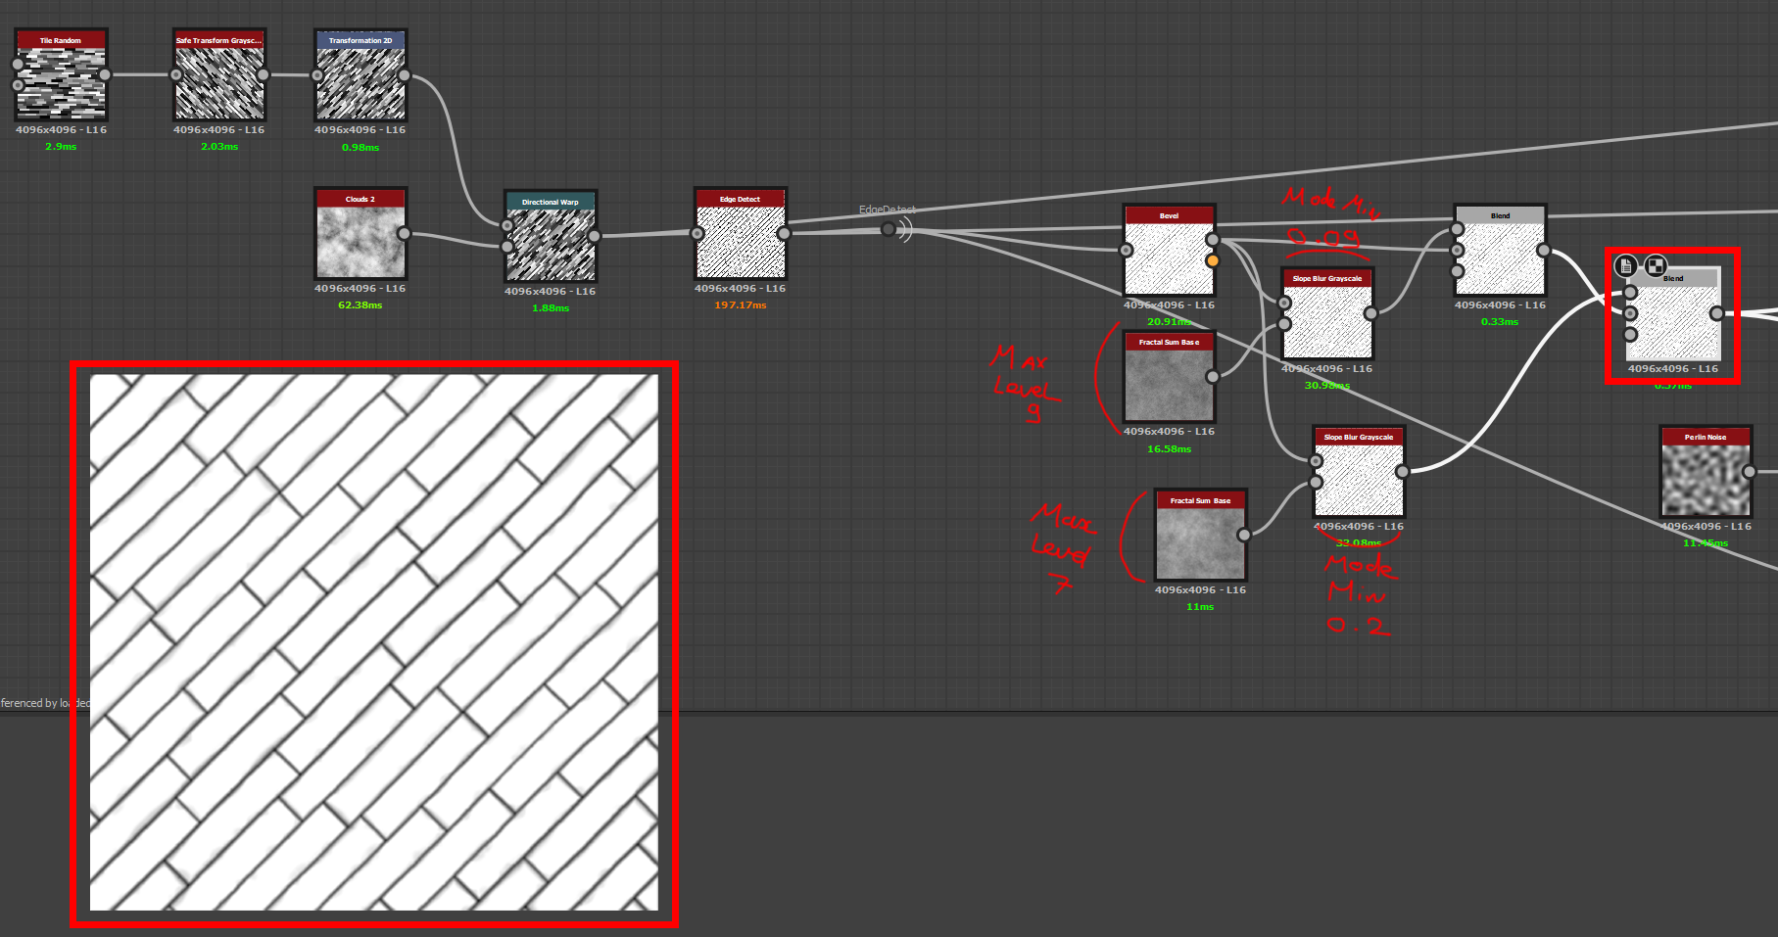Click the 2.03ms timing label
Screen dimensions: 1778x937
coord(219,147)
